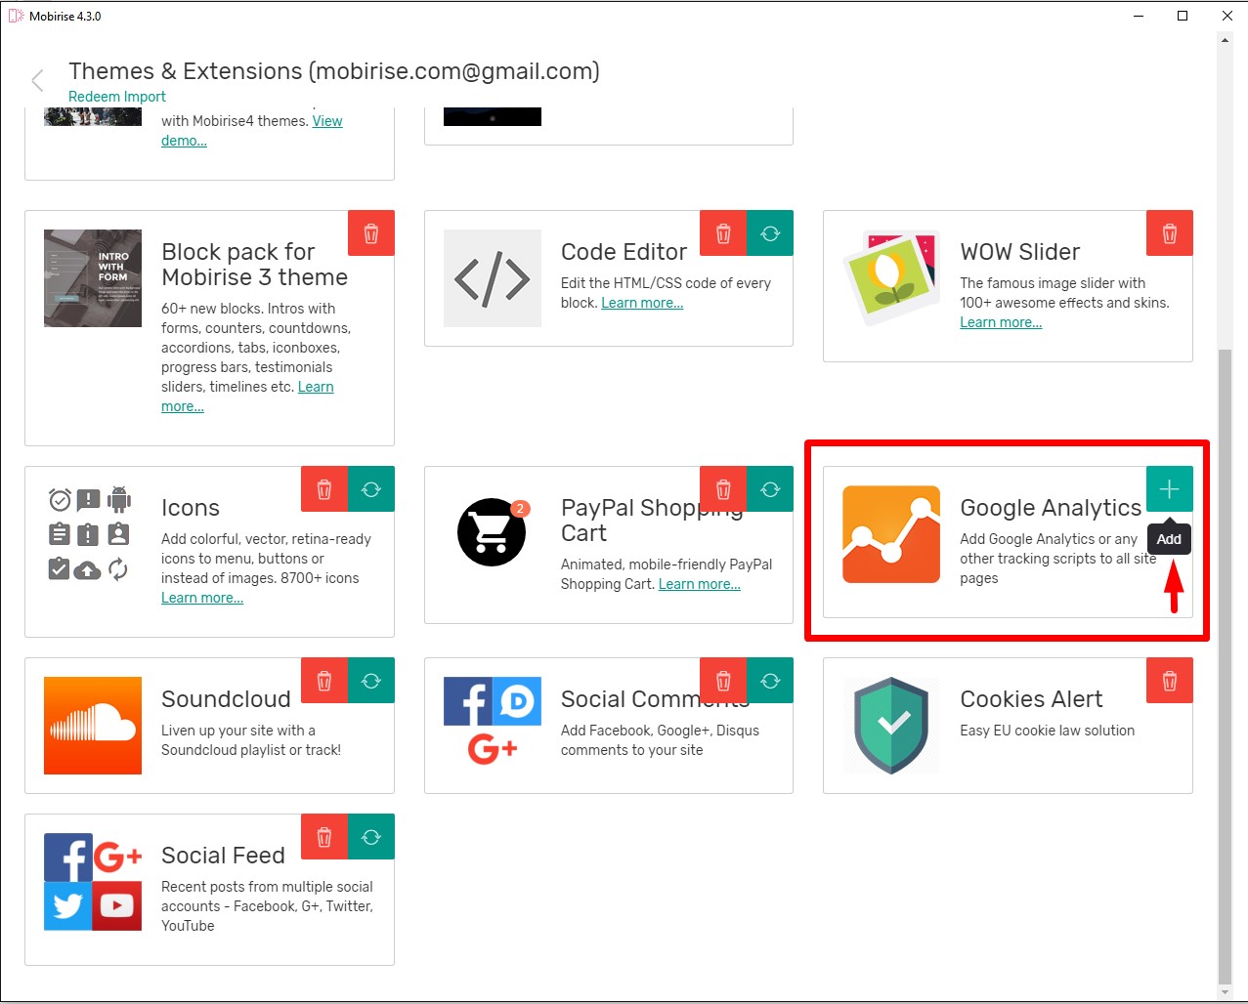Refresh the Icons extension
The image size is (1248, 1004).
(371, 489)
